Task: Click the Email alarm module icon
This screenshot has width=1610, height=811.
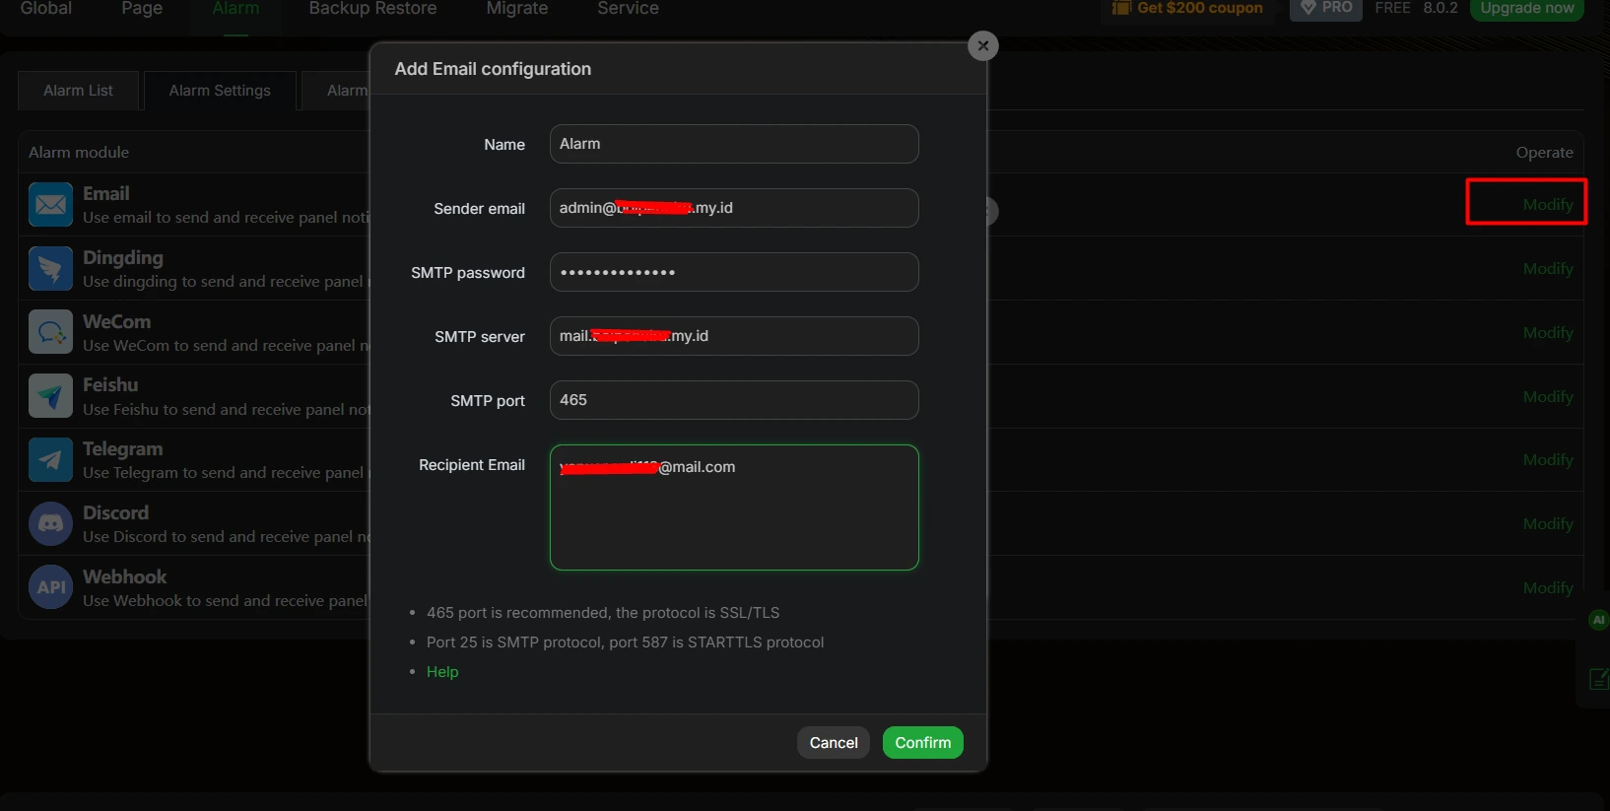Action: click(50, 205)
